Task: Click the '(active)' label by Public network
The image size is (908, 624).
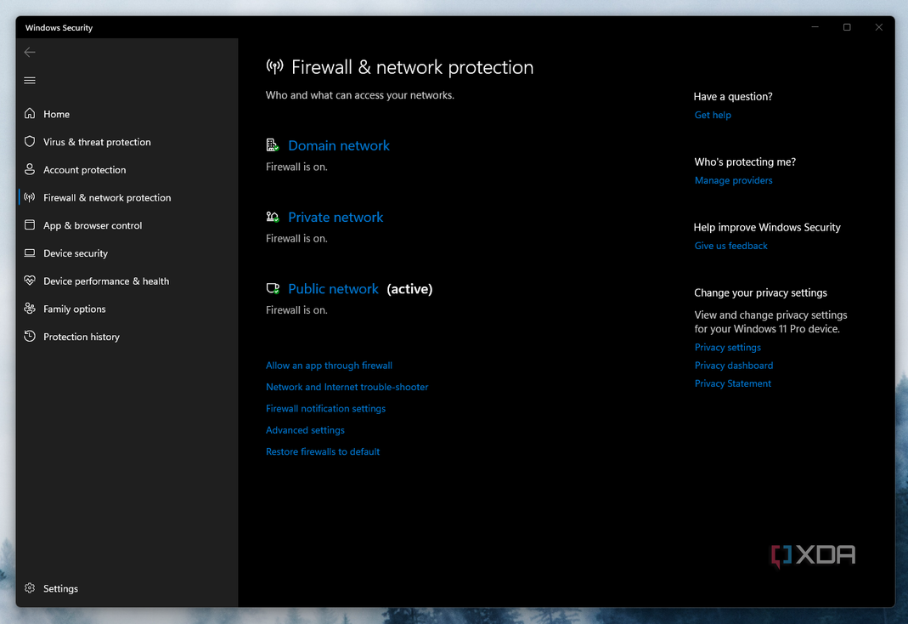Action: (x=409, y=288)
